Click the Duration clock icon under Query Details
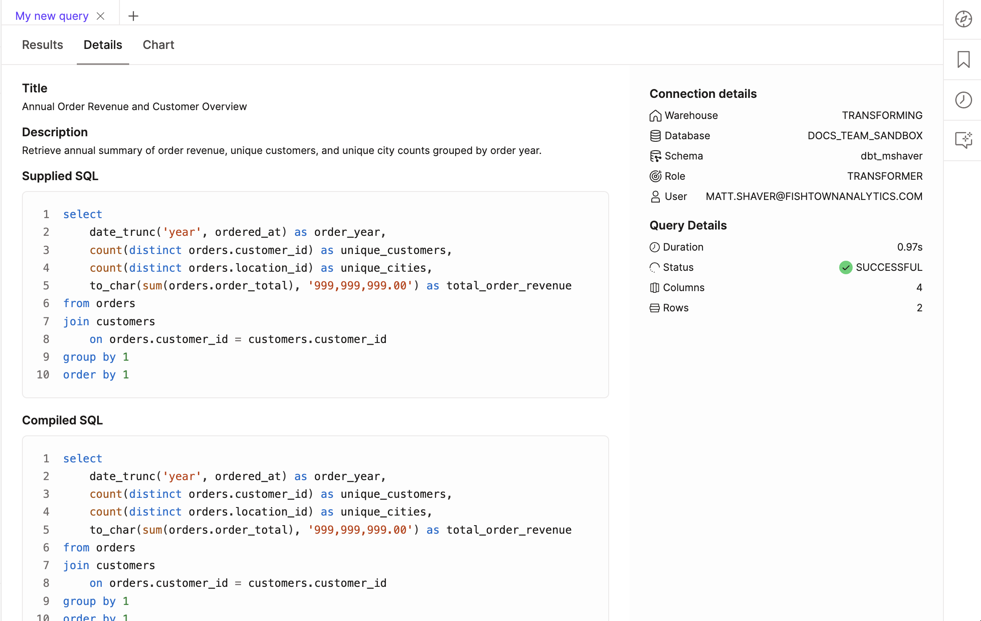Image resolution: width=981 pixels, height=621 pixels. (x=655, y=247)
